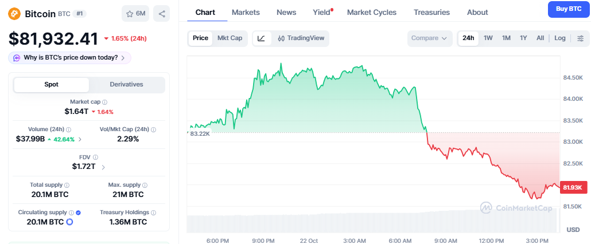Switch to TradingView candlestick chart

pyautogui.click(x=301, y=38)
